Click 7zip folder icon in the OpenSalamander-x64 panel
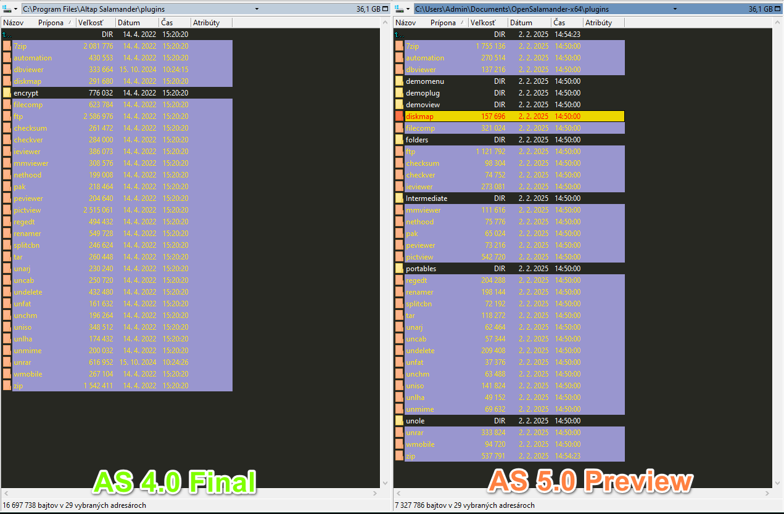This screenshot has width=784, height=514. click(x=399, y=46)
